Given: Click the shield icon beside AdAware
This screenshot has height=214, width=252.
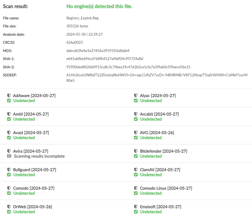Looking at the screenshot, I should point(9,96).
